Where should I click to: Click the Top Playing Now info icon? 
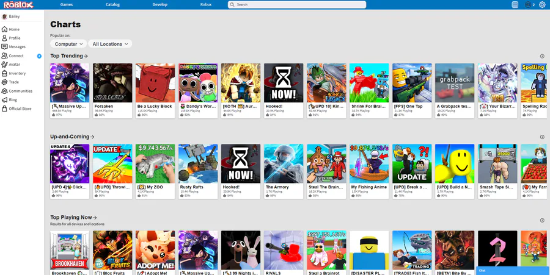point(542,220)
